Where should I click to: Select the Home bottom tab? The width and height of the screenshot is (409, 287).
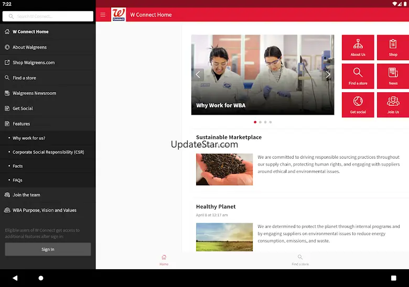164,260
